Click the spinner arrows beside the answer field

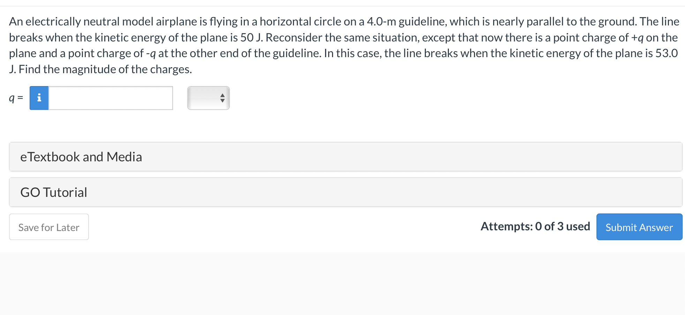pyautogui.click(x=222, y=98)
